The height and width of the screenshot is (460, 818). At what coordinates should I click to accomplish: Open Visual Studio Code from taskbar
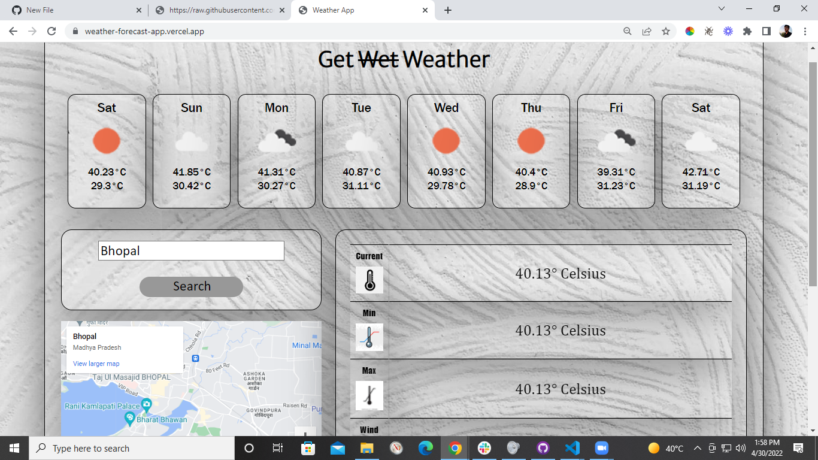(572, 448)
